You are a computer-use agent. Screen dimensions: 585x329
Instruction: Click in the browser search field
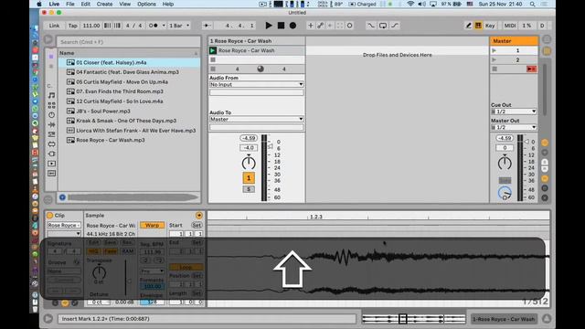point(128,42)
